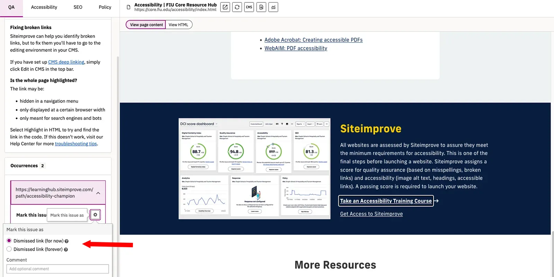This screenshot has height=277, width=554.
Task: Switch to the Accessibility tab
Action: 44,7
